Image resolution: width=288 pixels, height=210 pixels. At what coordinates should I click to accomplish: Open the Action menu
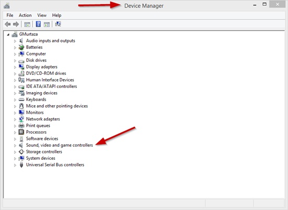(x=25, y=15)
